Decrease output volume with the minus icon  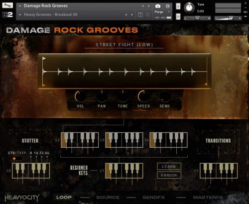click(x=216, y=18)
